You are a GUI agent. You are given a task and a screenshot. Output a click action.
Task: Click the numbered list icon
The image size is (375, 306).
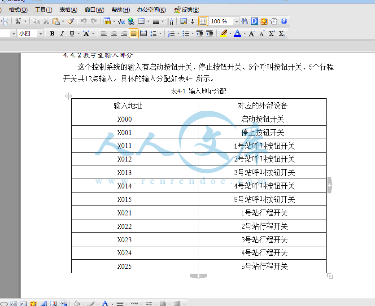[171, 34]
